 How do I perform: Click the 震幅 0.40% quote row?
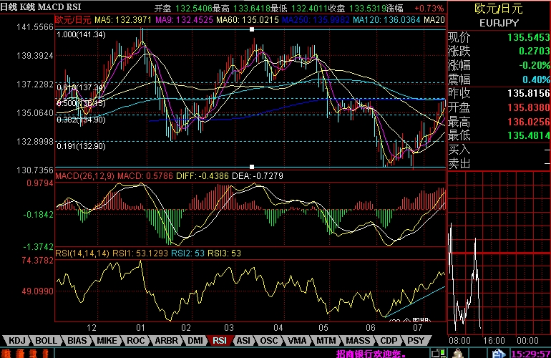pos(499,79)
